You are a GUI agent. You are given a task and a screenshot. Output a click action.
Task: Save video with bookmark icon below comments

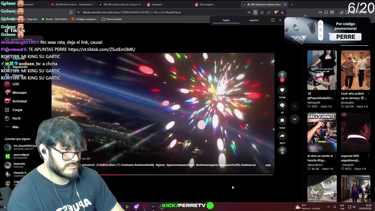pyautogui.click(x=282, y=120)
